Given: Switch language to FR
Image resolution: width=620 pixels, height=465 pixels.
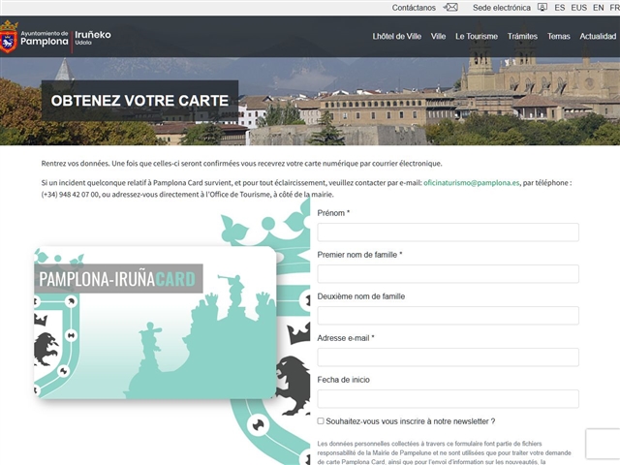Looking at the screenshot, I should [x=615, y=8].
